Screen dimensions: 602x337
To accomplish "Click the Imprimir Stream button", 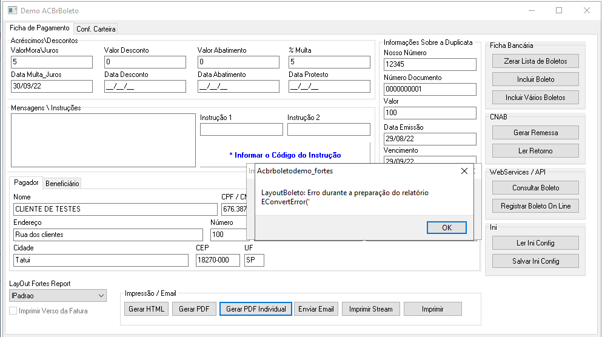I will click(371, 309).
